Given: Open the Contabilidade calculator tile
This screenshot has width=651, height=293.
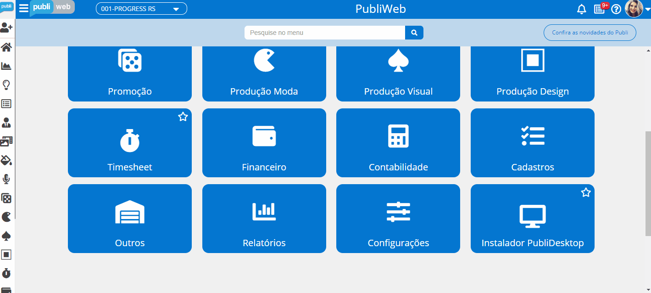Looking at the screenshot, I should pyautogui.click(x=398, y=143).
